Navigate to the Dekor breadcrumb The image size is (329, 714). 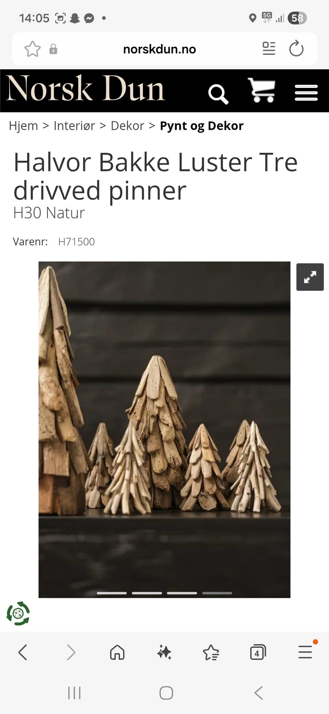click(127, 126)
